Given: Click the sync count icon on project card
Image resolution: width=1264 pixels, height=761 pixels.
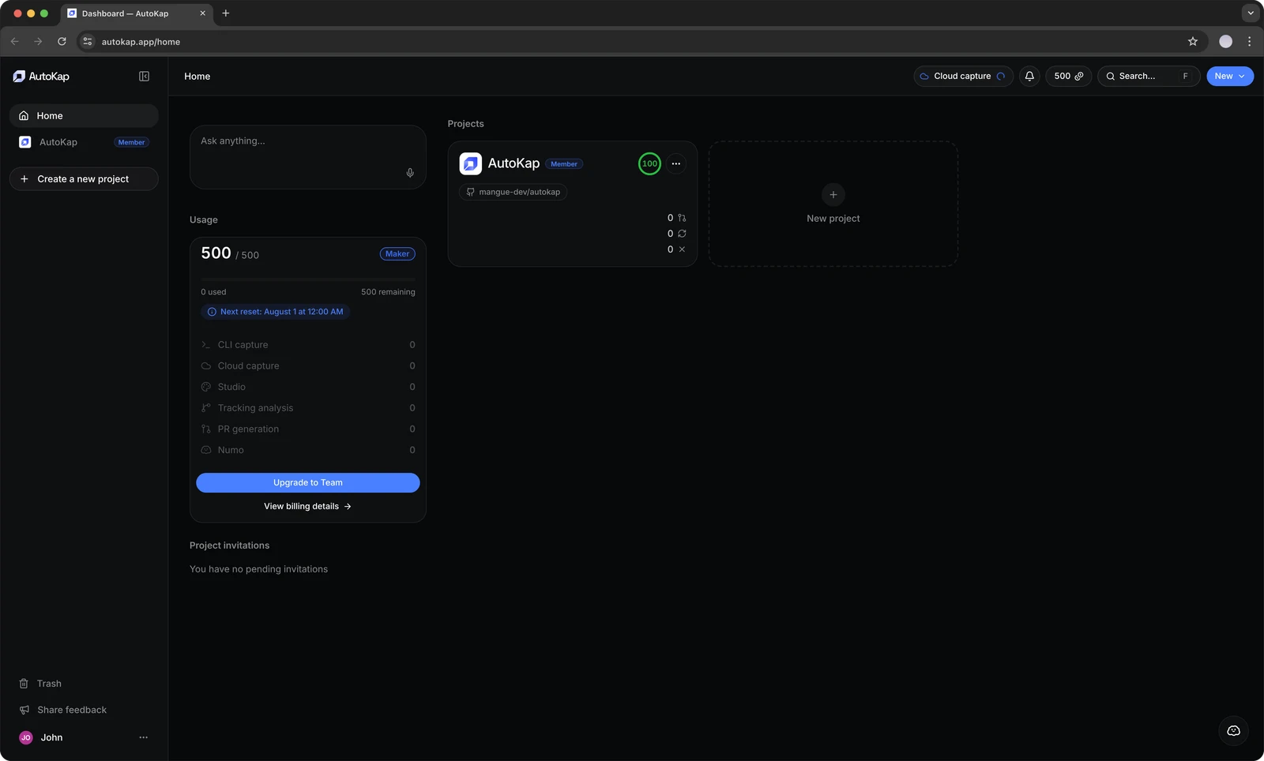Looking at the screenshot, I should click(682, 234).
